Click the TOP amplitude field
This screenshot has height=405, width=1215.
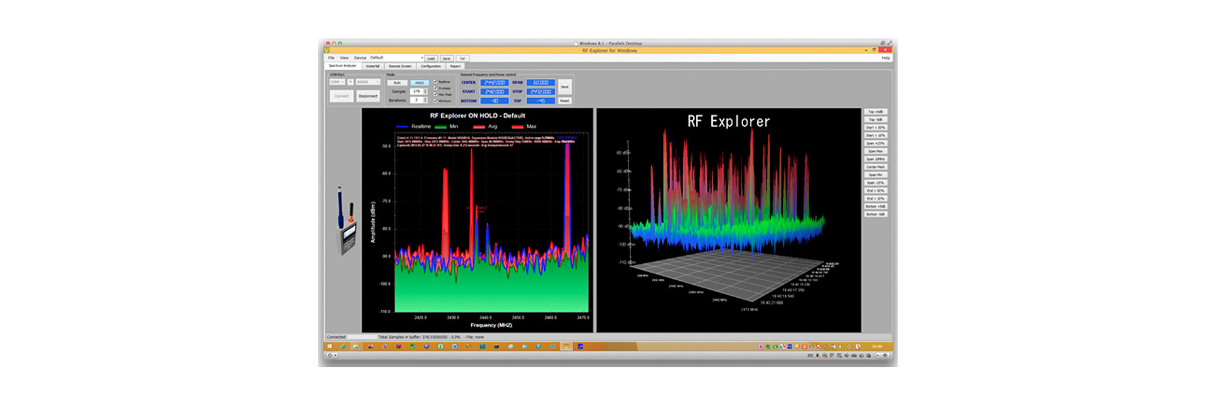tap(541, 101)
